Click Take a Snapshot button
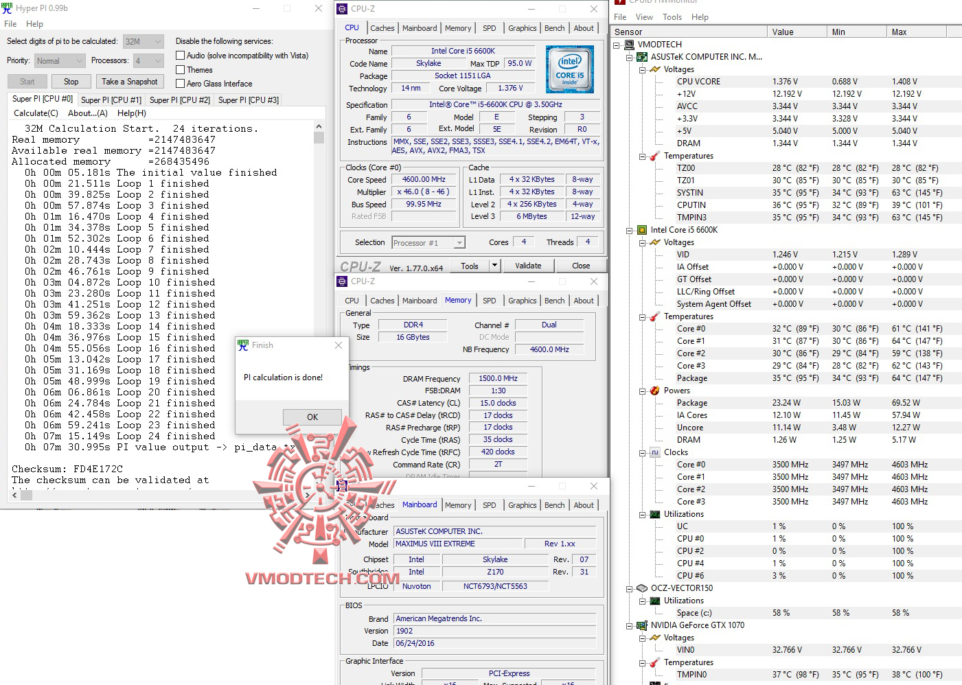Image resolution: width=962 pixels, height=685 pixels. [x=130, y=82]
